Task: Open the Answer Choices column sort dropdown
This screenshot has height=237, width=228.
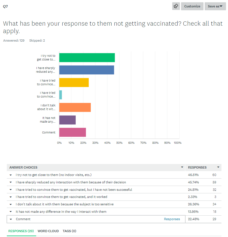Action: point(182,167)
